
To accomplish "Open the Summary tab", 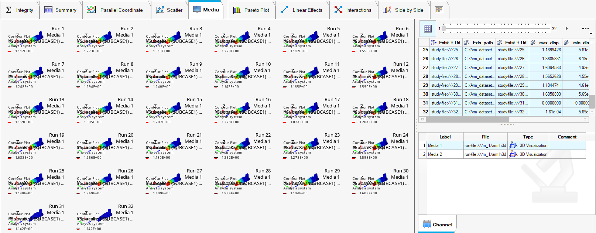I will click(x=61, y=10).
